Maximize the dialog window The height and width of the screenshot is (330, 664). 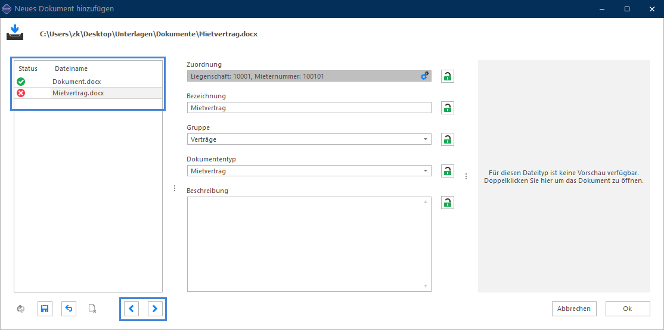627,8
